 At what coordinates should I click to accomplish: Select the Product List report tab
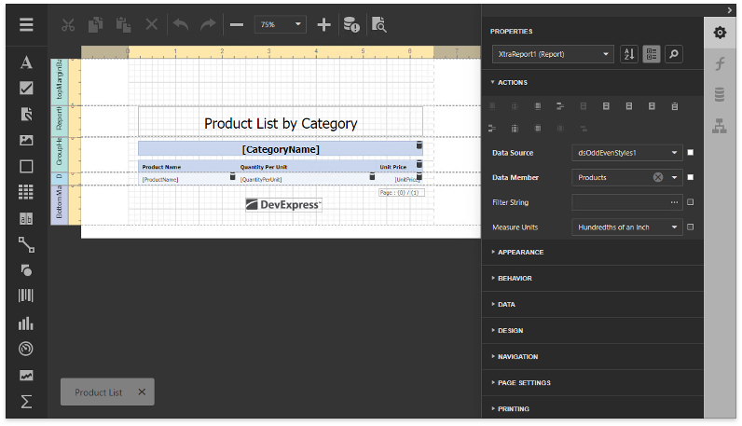click(99, 392)
